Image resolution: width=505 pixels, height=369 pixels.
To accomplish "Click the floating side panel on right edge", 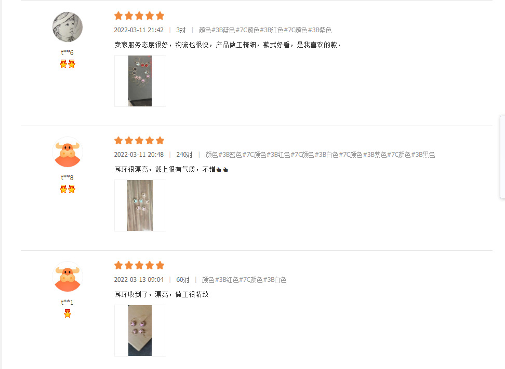I will [x=502, y=157].
